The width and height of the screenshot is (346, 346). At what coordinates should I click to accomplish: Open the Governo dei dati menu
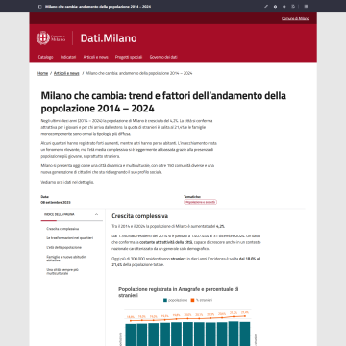click(x=163, y=57)
